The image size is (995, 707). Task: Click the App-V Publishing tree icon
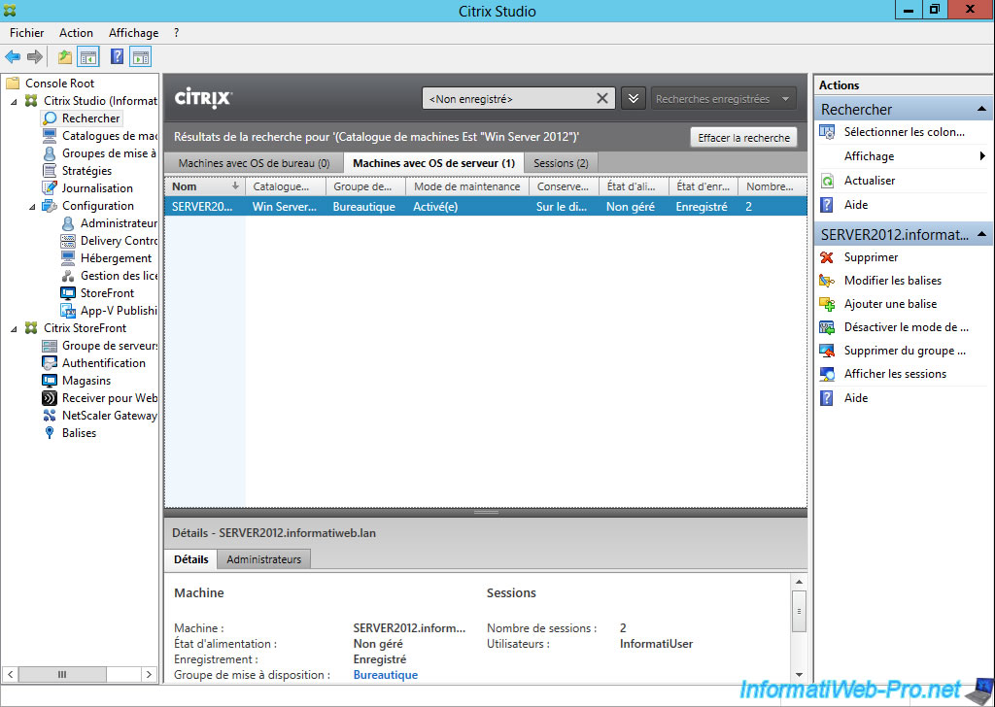tap(68, 311)
